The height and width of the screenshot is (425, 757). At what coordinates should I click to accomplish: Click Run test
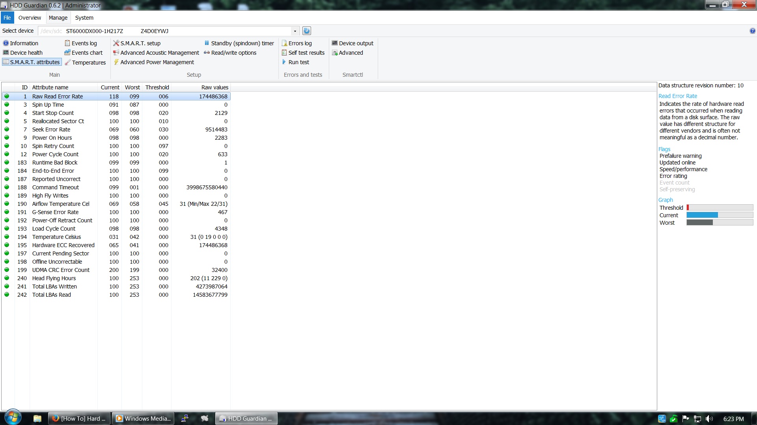click(x=295, y=62)
